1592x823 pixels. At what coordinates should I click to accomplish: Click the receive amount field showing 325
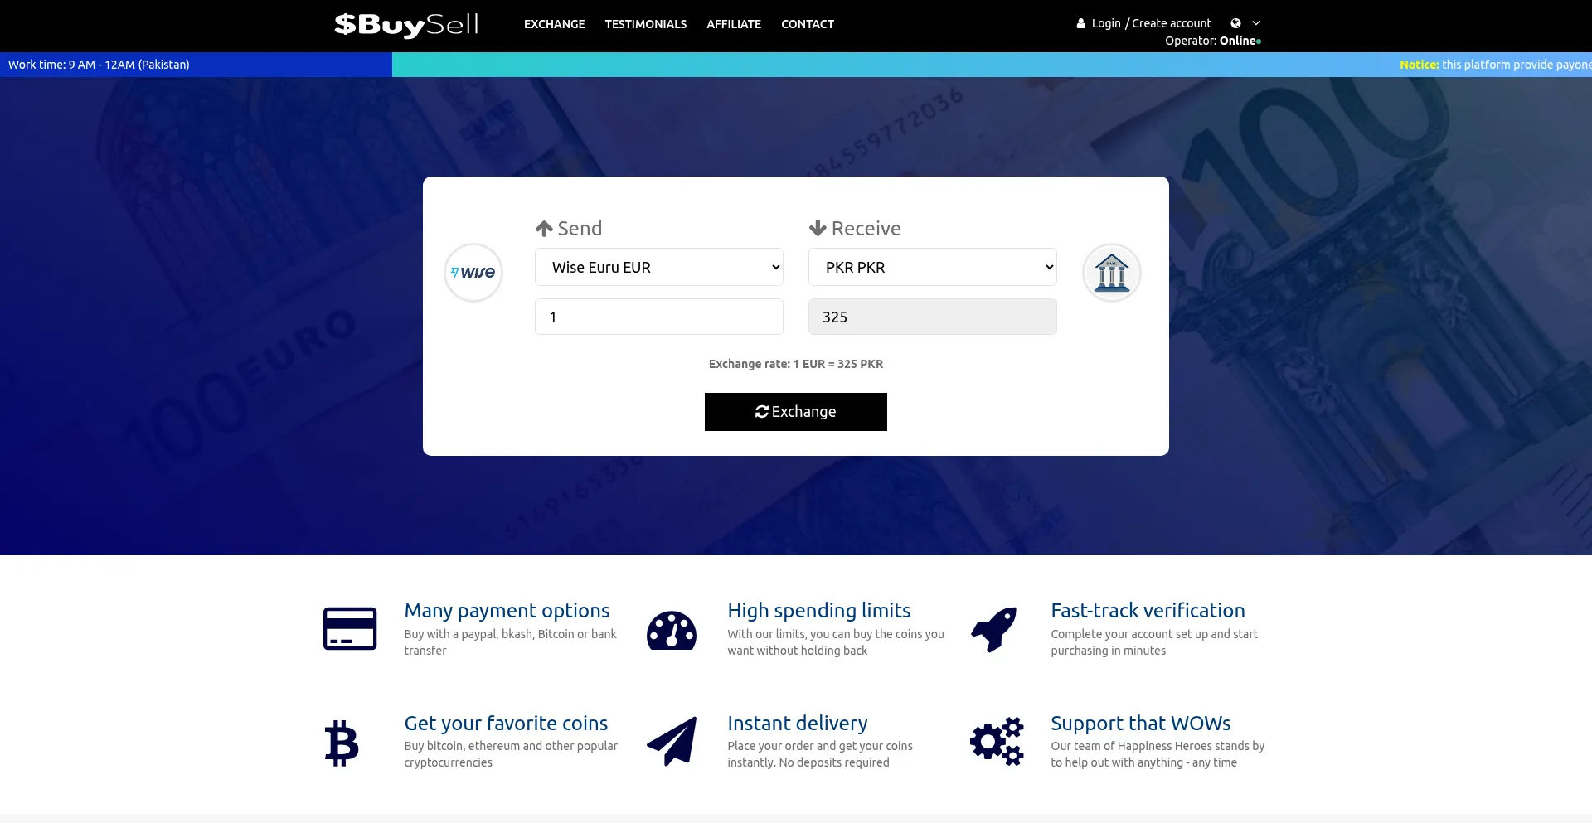tap(933, 317)
